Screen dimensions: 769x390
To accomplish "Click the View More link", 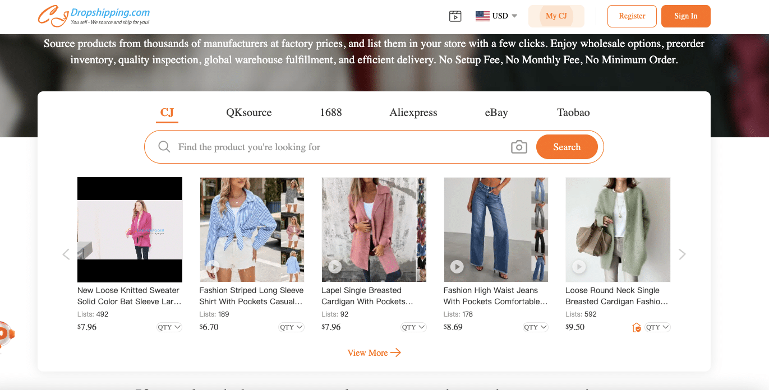I will tap(374, 352).
